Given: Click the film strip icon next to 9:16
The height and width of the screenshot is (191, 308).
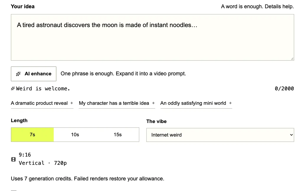Looking at the screenshot, I should [x=13, y=159].
